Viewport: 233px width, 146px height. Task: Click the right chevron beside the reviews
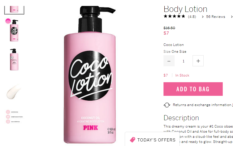click(x=232, y=17)
